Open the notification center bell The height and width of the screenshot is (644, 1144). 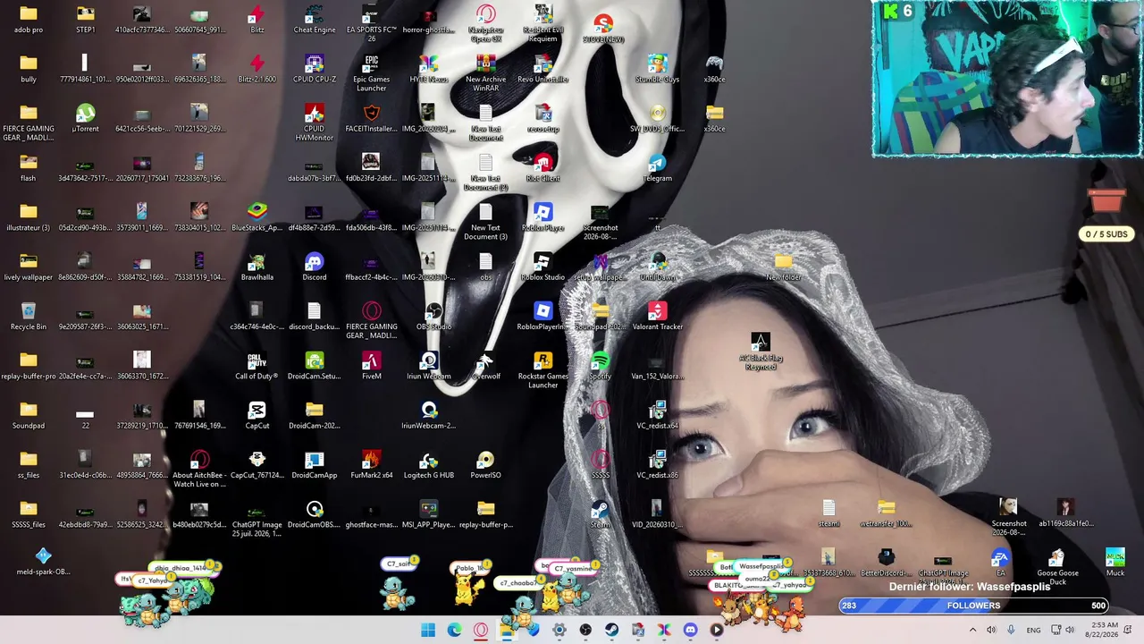(1129, 631)
